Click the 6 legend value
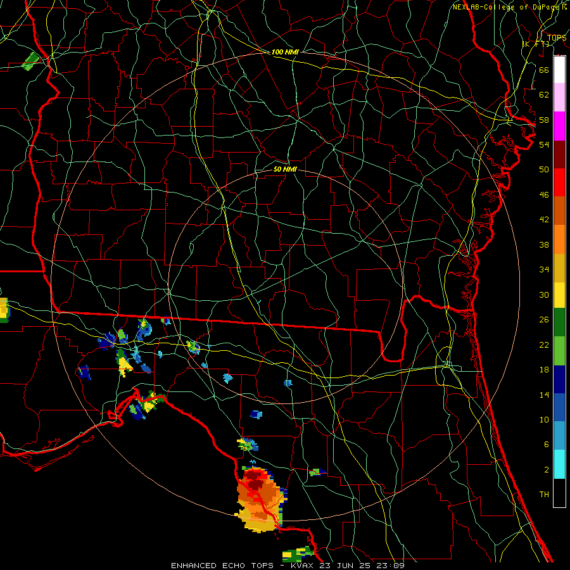The image size is (570, 570). pos(546,445)
